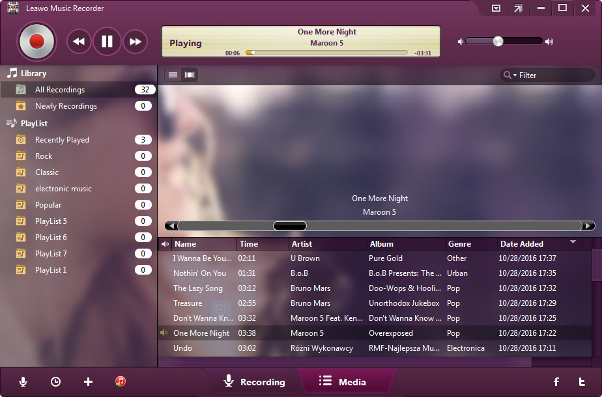The width and height of the screenshot is (602, 397).
Task: Click the now-playing speaker icon in list
Action: (164, 333)
